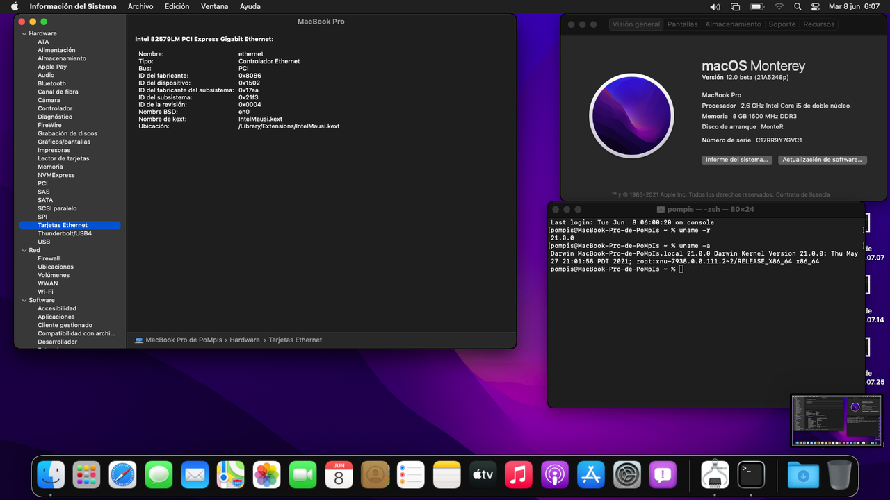The width and height of the screenshot is (890, 500).
Task: Open Spotlight search magnifier in menu bar
Action: 798,6
